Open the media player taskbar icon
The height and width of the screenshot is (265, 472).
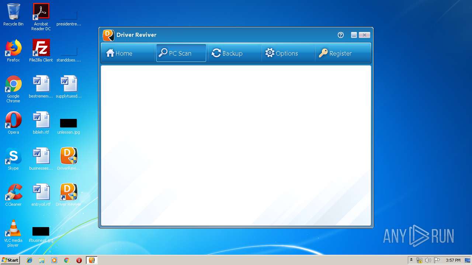tap(54, 260)
